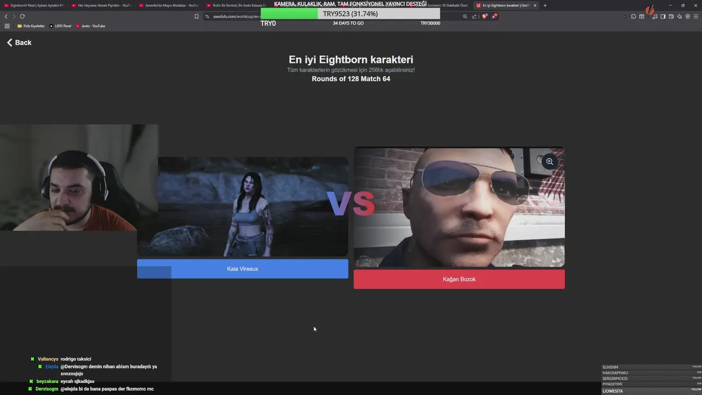Click LIOWESITA entry in follower list
Image resolution: width=702 pixels, height=395 pixels.
click(x=652, y=391)
